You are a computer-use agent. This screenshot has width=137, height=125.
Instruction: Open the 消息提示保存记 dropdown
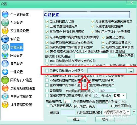click(117, 112)
